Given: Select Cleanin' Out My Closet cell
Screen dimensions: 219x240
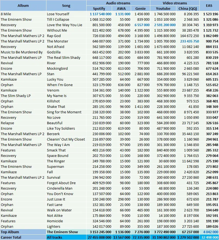Looking at the screenshot, I should click(x=66, y=139).
